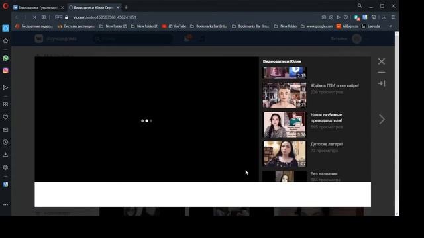Open the three-dots sidebar setup menu
The width and height of the screenshot is (424, 238).
(x=5, y=205)
